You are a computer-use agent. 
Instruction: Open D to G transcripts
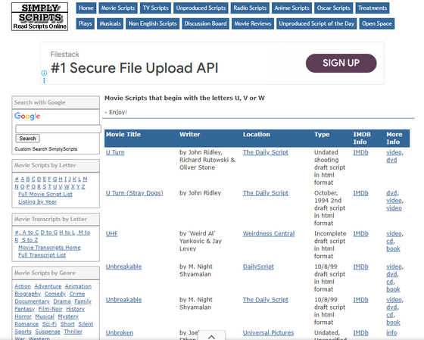(49, 232)
